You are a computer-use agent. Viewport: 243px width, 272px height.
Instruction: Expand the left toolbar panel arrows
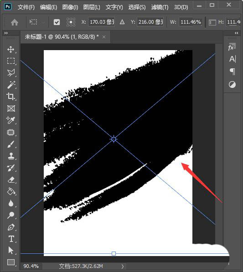point(6,33)
